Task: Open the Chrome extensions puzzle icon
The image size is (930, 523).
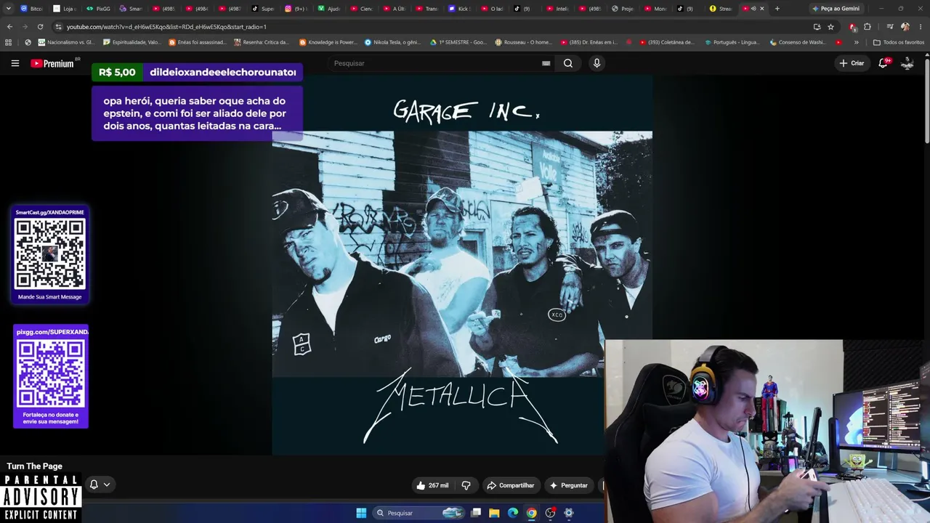Action: tap(867, 27)
